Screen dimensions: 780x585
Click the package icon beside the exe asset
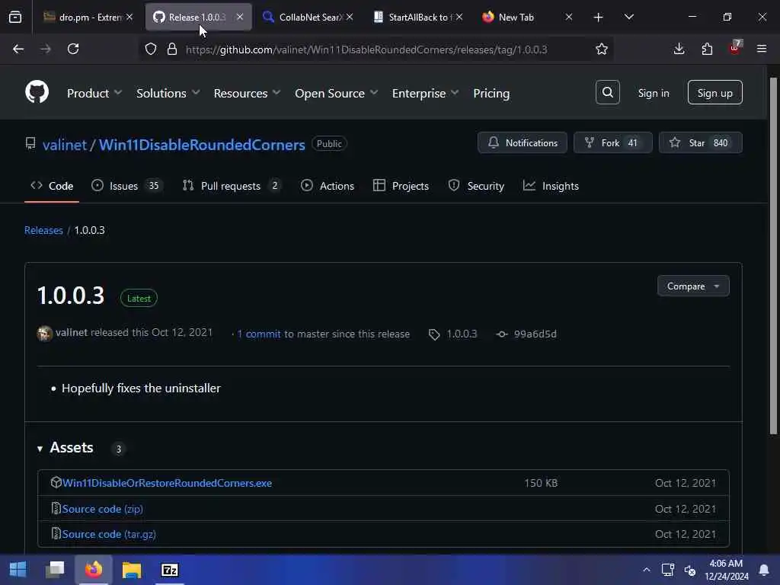tap(56, 482)
